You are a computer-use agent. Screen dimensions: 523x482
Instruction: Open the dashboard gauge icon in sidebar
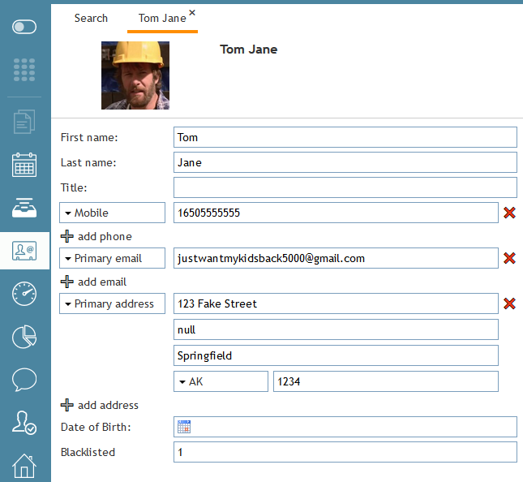click(x=24, y=293)
